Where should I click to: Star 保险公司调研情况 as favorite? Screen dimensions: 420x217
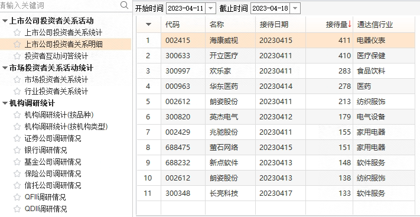pyautogui.click(x=17, y=173)
